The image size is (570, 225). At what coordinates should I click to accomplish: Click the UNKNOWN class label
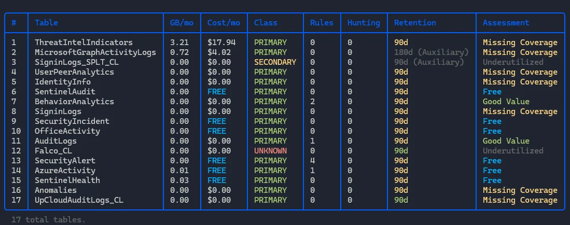(x=270, y=151)
